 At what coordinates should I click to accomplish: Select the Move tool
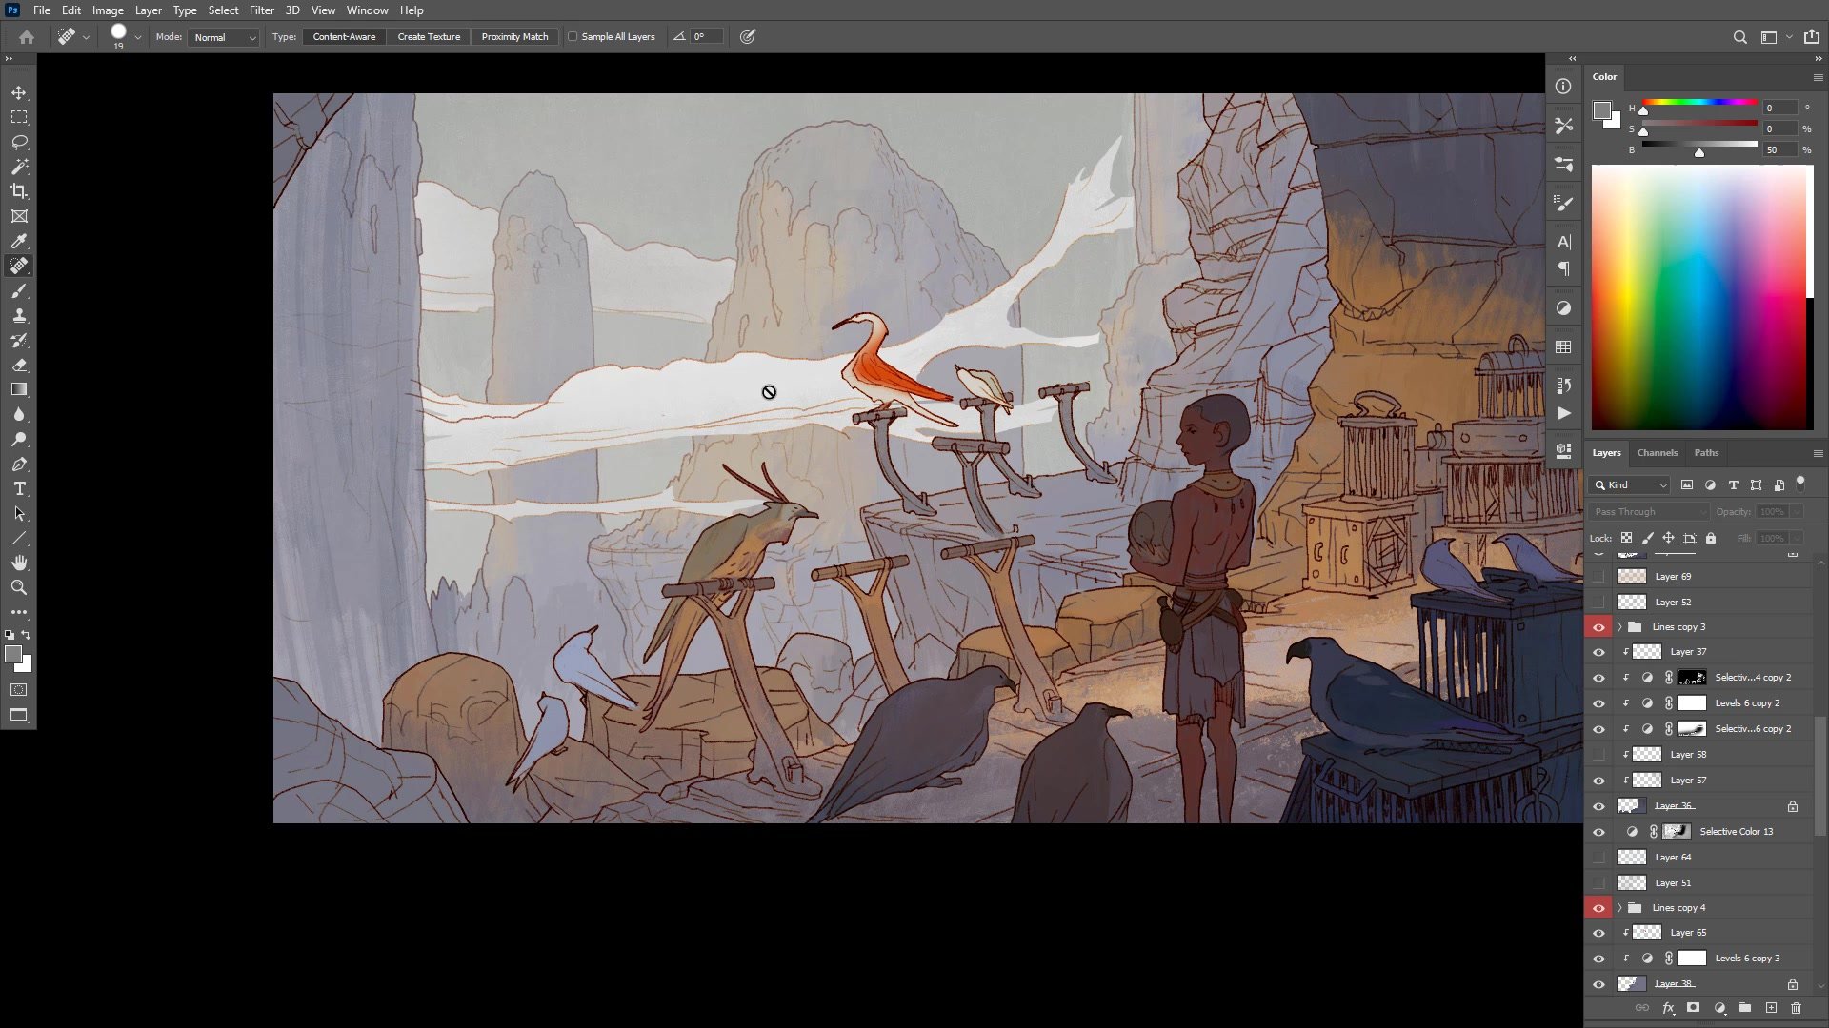[x=19, y=92]
